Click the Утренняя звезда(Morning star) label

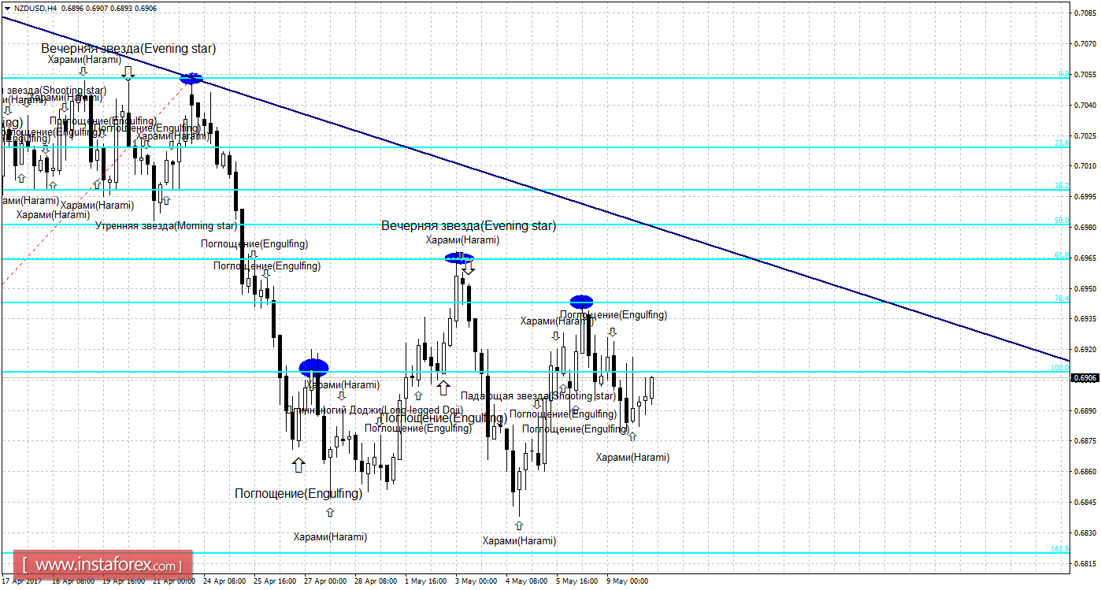166,226
